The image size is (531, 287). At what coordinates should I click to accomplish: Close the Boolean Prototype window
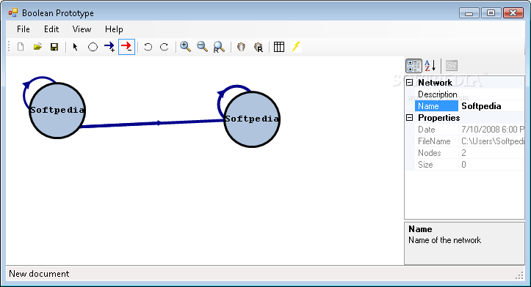[513, 13]
